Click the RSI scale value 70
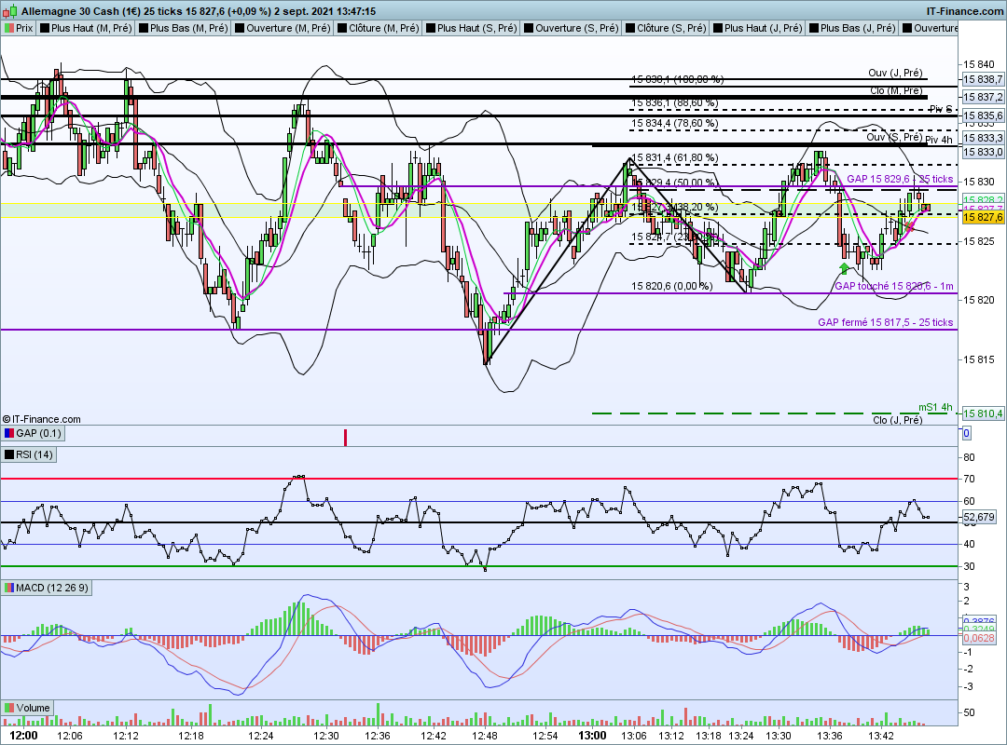This screenshot has width=1007, height=745. [969, 479]
